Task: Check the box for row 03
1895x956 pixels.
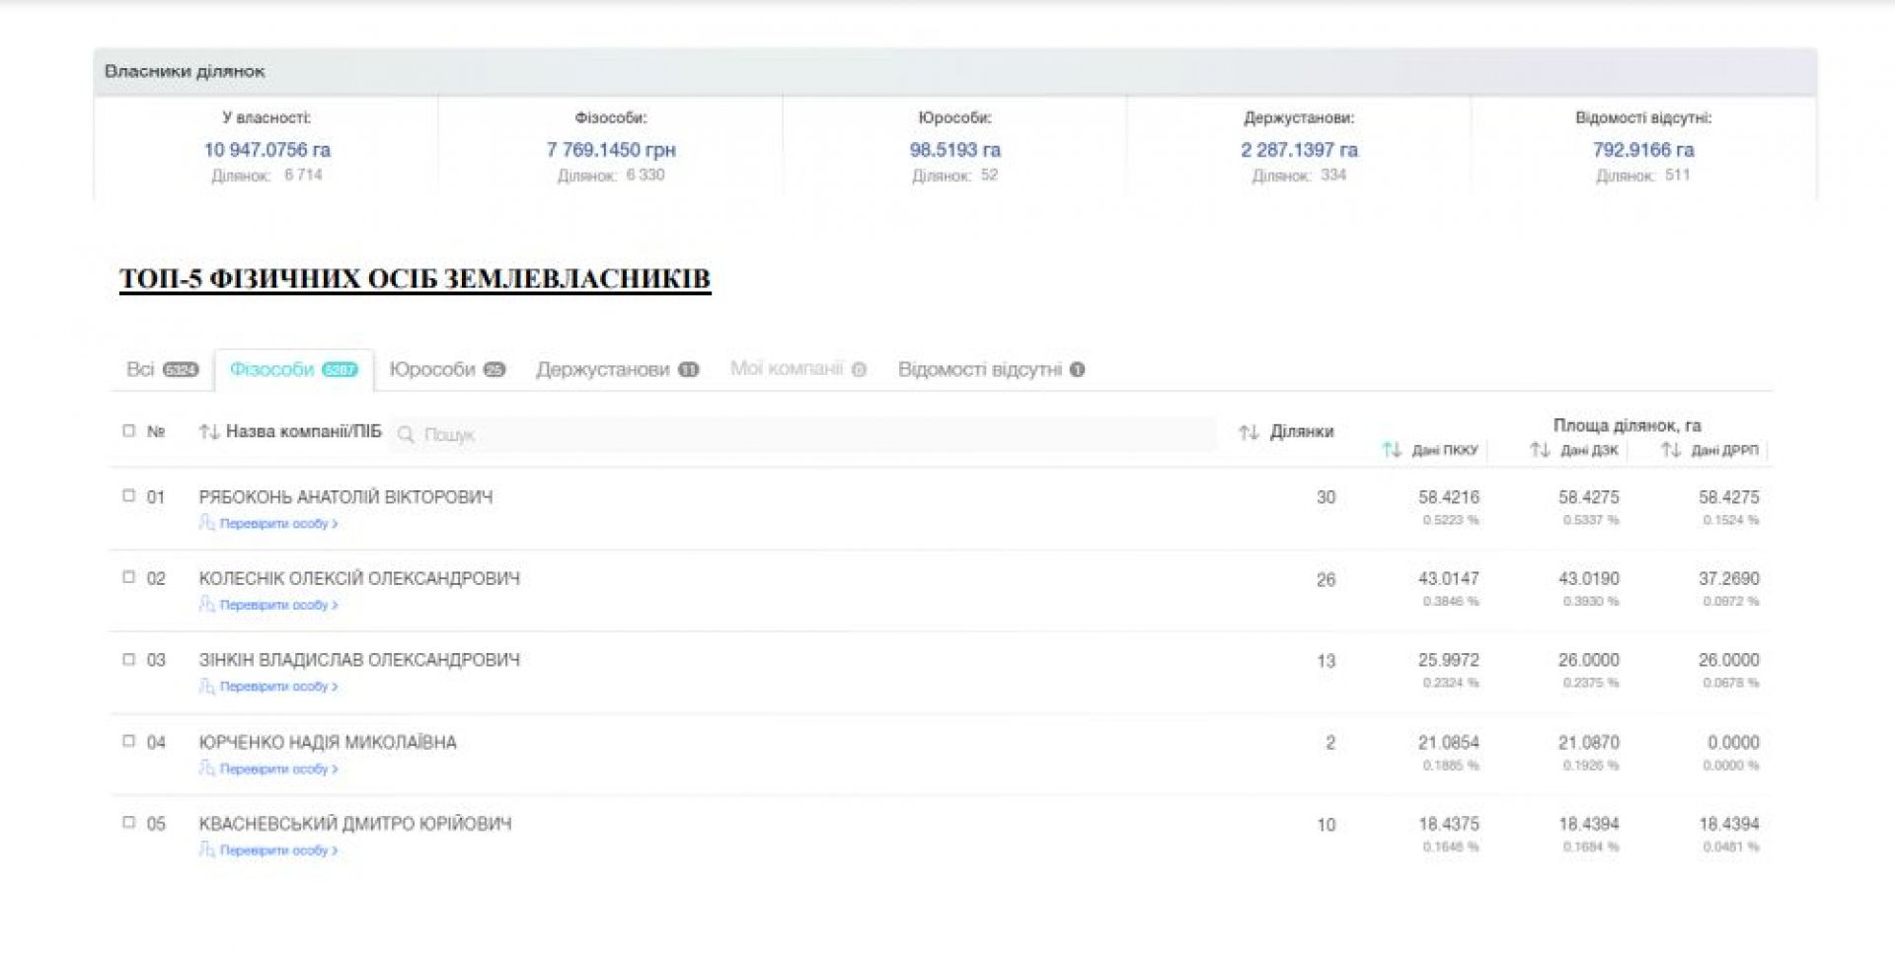Action: tap(128, 659)
